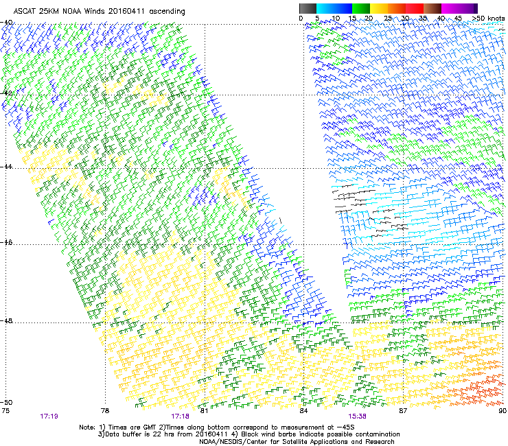
Task: Click the 17:18 swath time label
Action: [180, 416]
